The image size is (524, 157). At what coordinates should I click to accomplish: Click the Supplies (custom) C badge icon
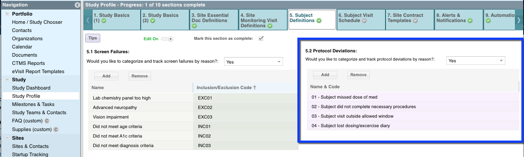click(56, 129)
